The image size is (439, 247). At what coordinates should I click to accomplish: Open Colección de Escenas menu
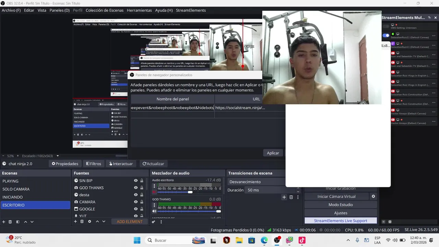105,10
